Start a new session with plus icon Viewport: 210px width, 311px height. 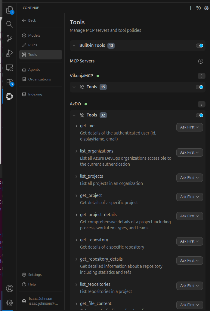click(190, 8)
